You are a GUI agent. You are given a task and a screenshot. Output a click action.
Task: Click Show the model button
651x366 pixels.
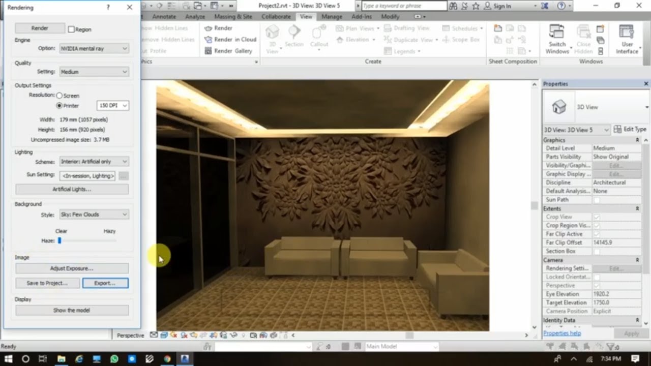(72, 310)
